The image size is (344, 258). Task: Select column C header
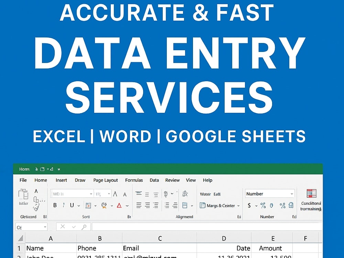160,238
